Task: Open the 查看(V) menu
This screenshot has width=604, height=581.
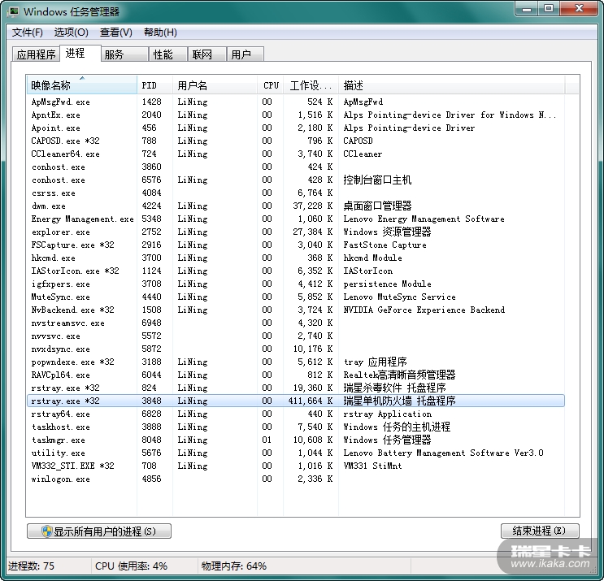Action: (116, 33)
